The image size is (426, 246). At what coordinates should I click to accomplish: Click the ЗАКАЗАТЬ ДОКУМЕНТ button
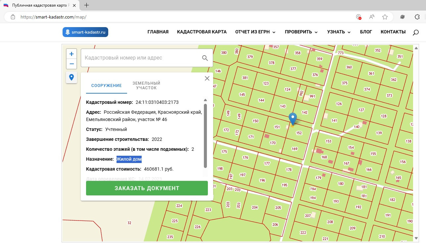147,188
